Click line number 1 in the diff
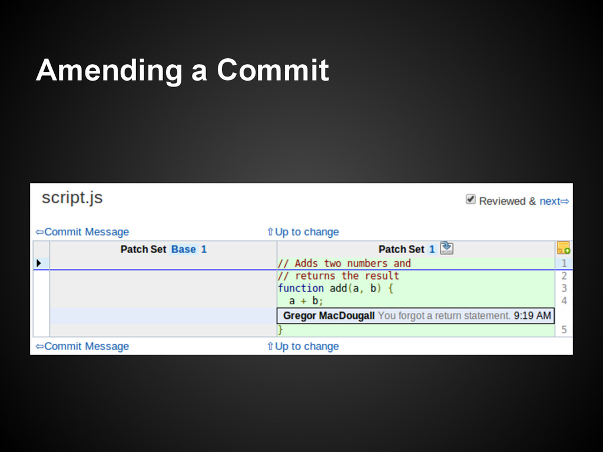The height and width of the screenshot is (452, 603). pos(564,264)
